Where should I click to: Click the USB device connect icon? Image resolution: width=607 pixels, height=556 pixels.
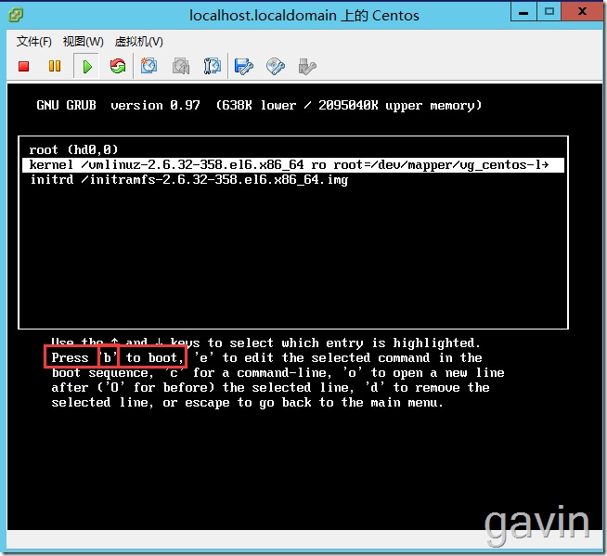307,67
